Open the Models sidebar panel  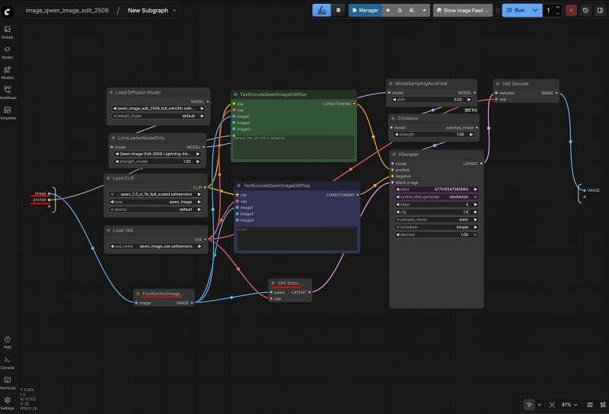click(8, 72)
